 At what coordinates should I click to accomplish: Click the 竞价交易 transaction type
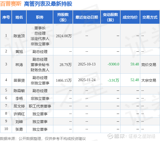coord(149,65)
